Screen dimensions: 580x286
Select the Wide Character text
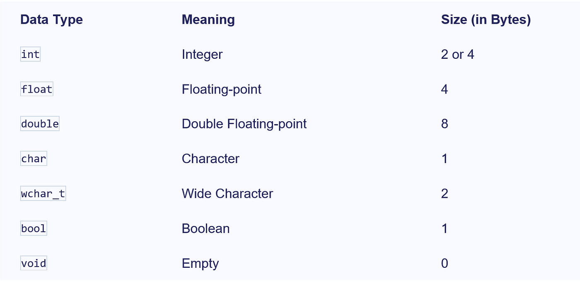point(227,194)
